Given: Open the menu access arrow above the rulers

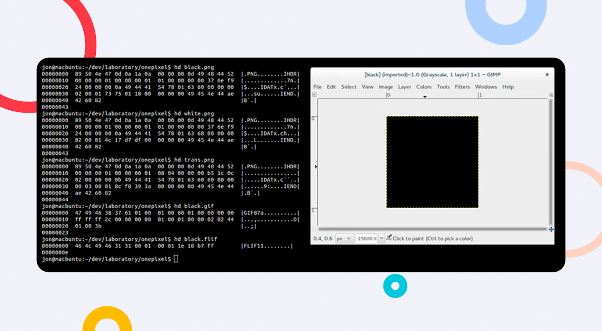Looking at the screenshot, I should pyautogui.click(x=315, y=95).
